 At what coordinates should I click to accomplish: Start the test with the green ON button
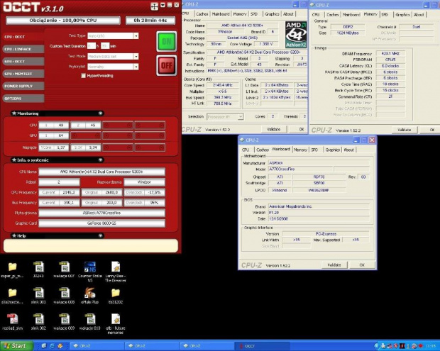click(x=166, y=42)
